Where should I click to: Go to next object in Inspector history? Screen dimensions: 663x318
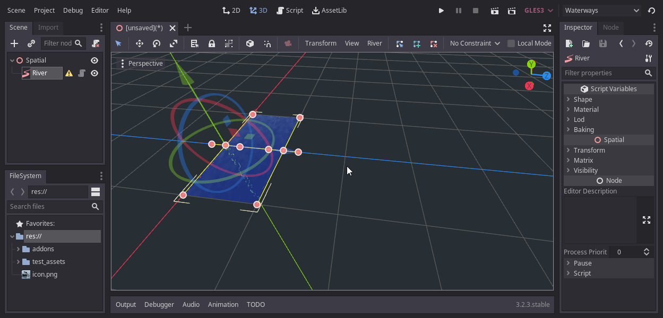click(633, 43)
